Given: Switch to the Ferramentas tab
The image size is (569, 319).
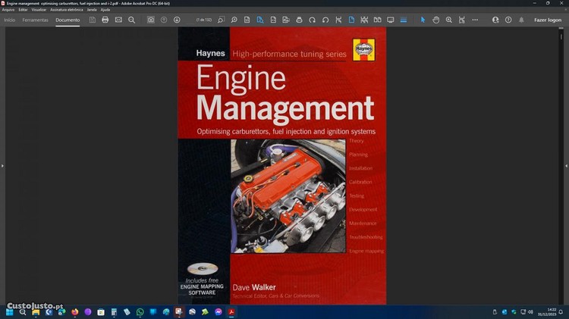Looking at the screenshot, I should (35, 20).
